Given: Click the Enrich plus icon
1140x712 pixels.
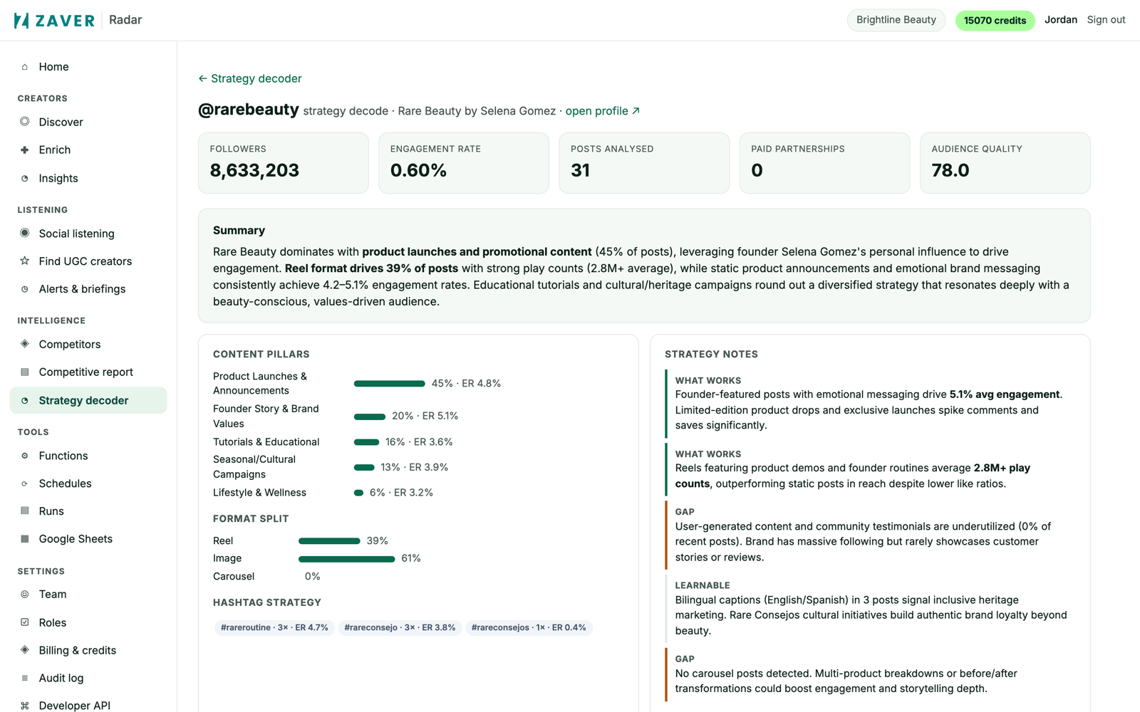Looking at the screenshot, I should pos(25,150).
